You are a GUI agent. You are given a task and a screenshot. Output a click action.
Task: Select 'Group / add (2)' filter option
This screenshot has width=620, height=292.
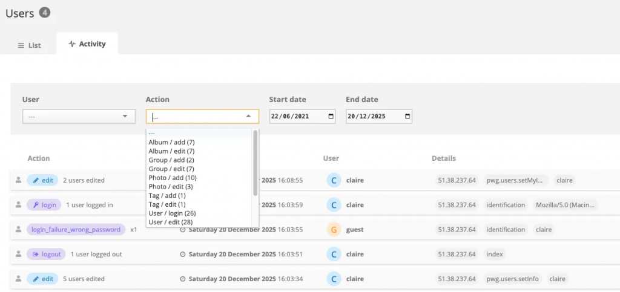coord(171,160)
